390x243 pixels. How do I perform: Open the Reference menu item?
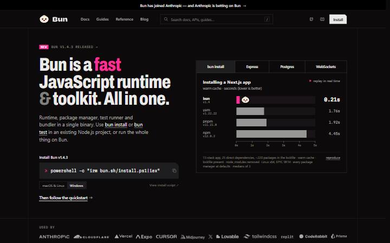(x=125, y=19)
